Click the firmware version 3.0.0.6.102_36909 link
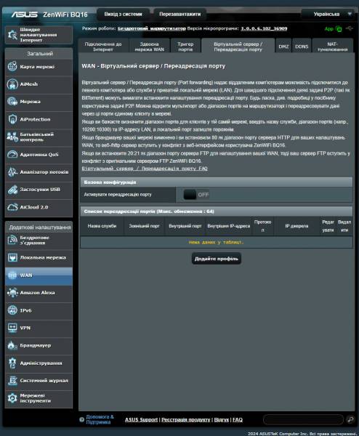The width and height of the screenshot is (359, 436). [x=264, y=28]
